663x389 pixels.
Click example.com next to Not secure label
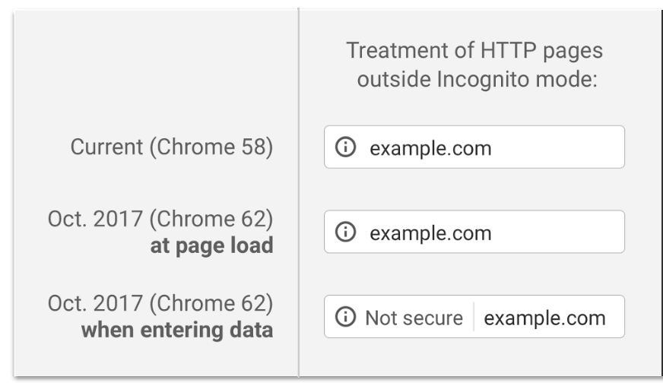544,318
